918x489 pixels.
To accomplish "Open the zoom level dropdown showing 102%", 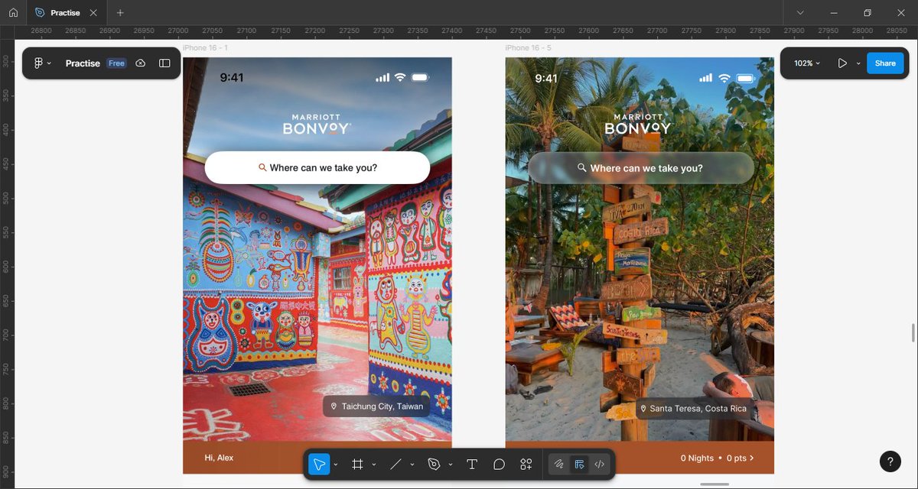I will [x=807, y=63].
